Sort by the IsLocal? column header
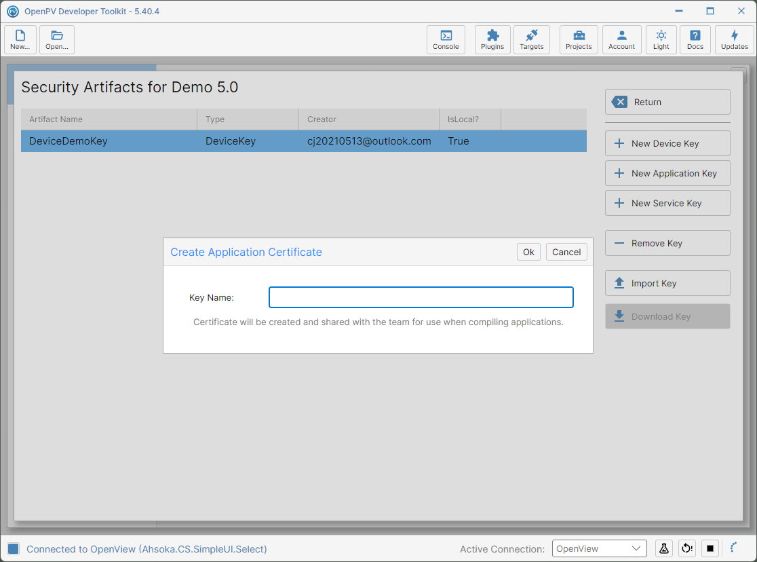 [470, 119]
